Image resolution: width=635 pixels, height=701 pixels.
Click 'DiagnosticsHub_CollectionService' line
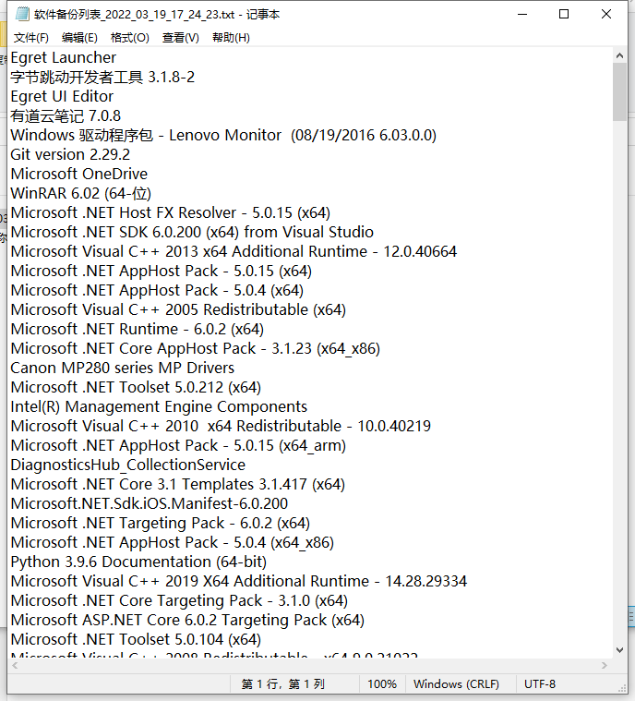(128, 465)
